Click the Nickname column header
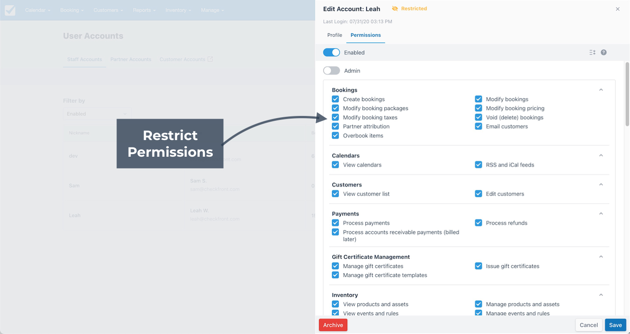Screen dimensions: 630x334 (79, 133)
